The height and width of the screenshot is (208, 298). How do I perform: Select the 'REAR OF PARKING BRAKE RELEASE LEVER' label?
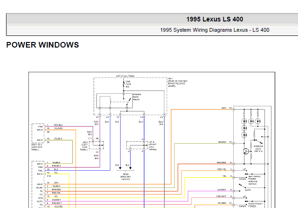pos(177,83)
